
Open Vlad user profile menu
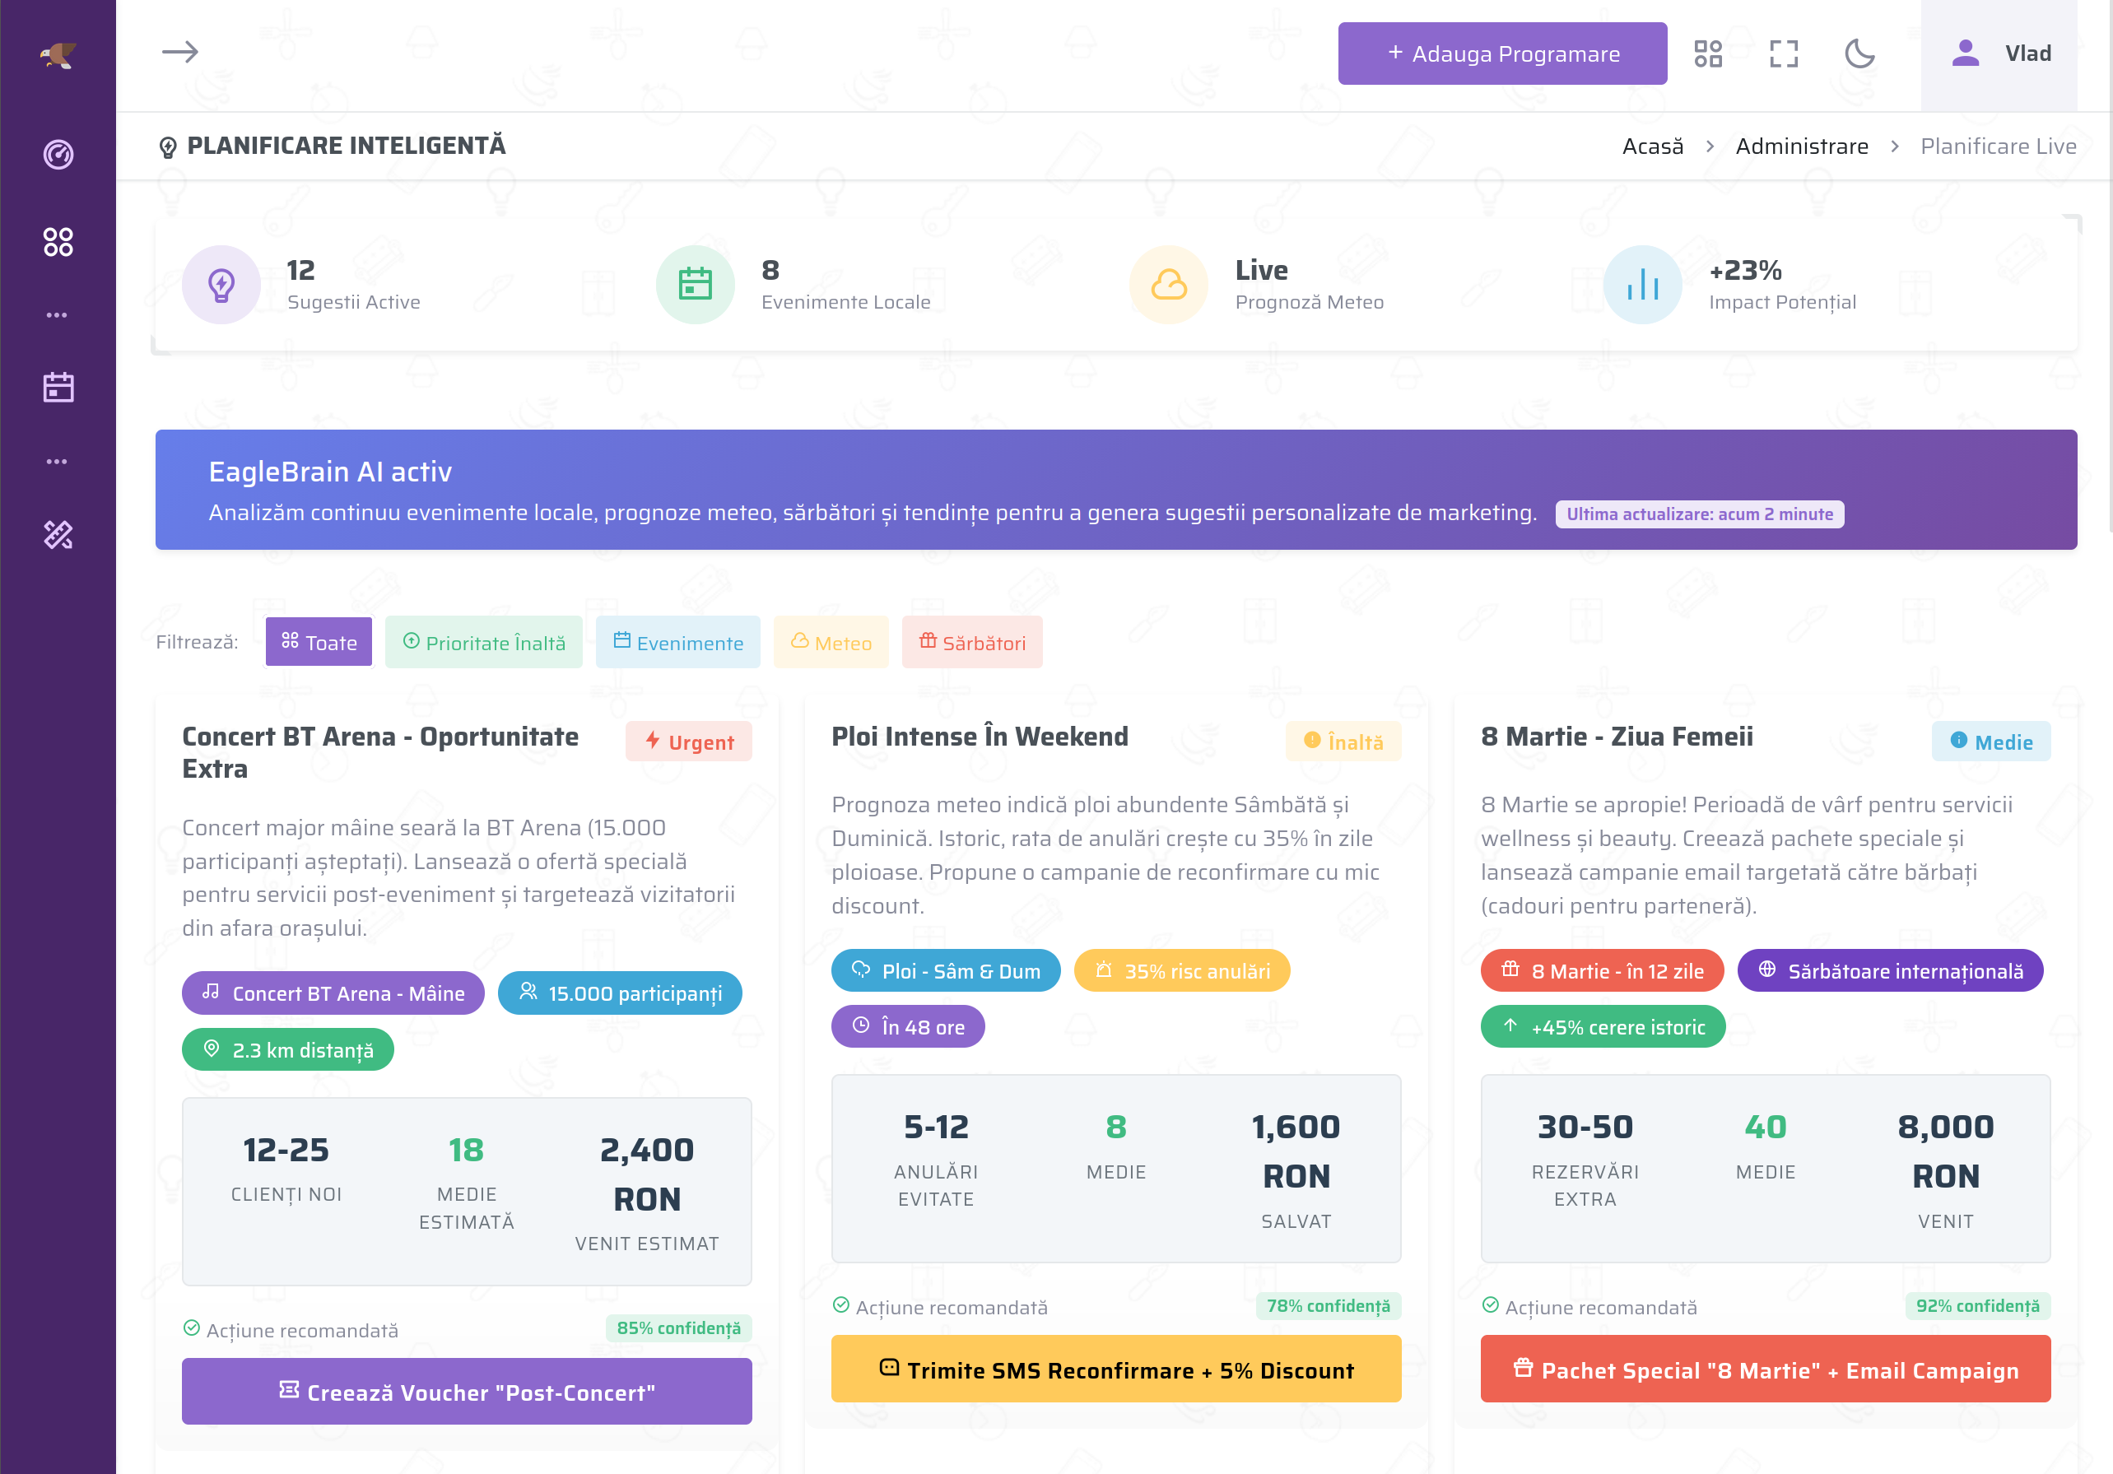(1999, 53)
